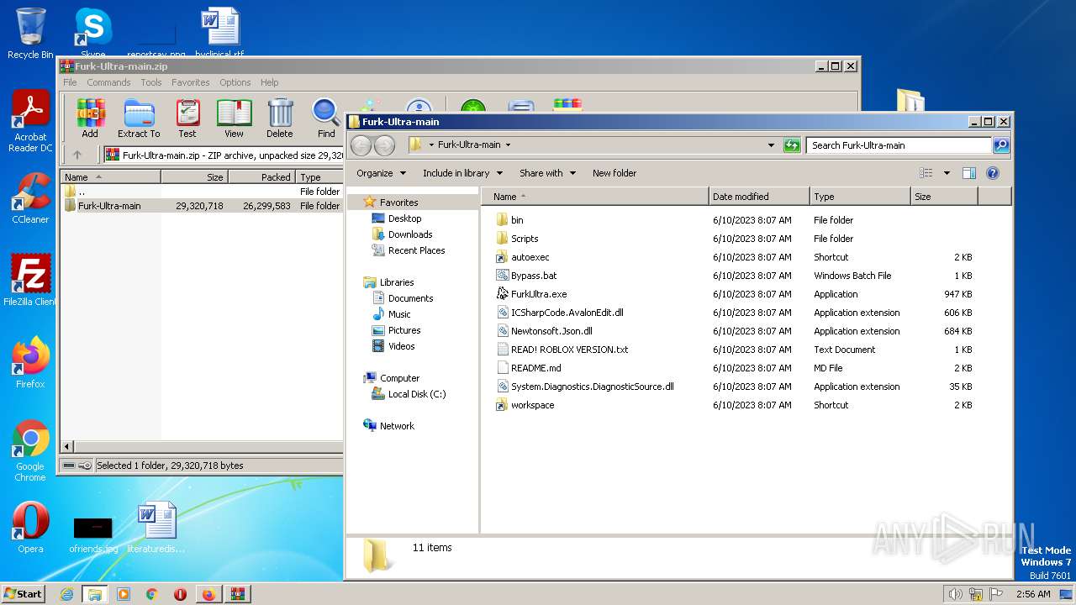Open Recycle Bin desktop icon
Image resolution: width=1076 pixels, height=605 pixels.
click(x=30, y=34)
